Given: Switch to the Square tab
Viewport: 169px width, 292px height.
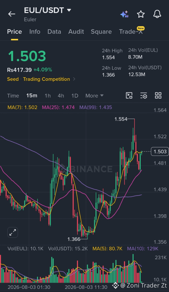Looking at the screenshot, I should click(x=101, y=32).
